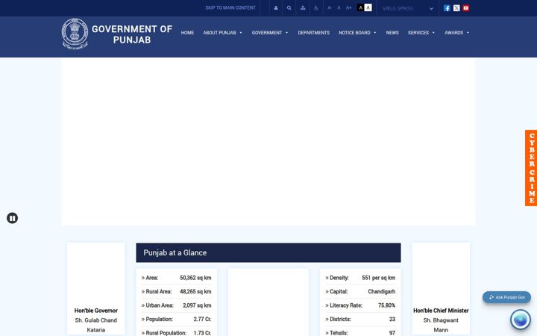
Task: Expand the About Punjab menu
Action: [x=222, y=33]
